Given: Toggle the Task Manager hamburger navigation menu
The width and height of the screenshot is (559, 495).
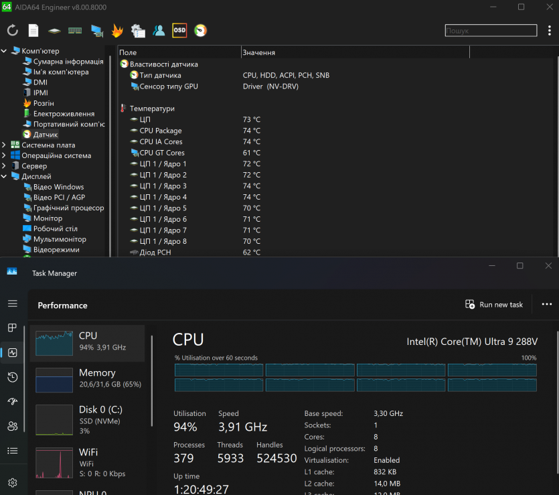Looking at the screenshot, I should [x=12, y=303].
